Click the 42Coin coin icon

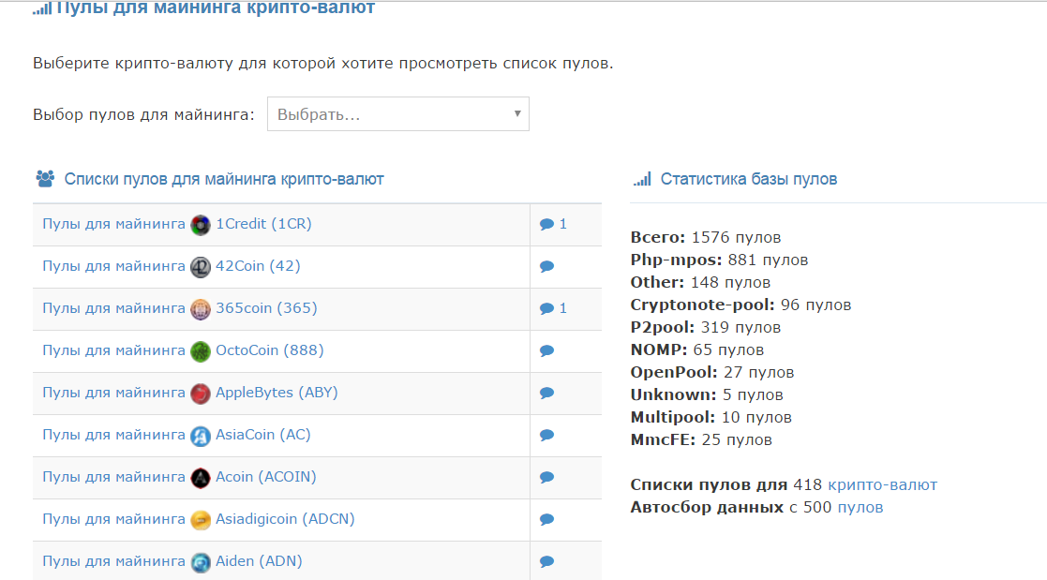pos(201,267)
